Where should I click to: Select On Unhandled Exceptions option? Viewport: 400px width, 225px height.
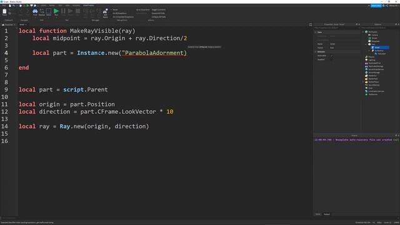(122, 17)
